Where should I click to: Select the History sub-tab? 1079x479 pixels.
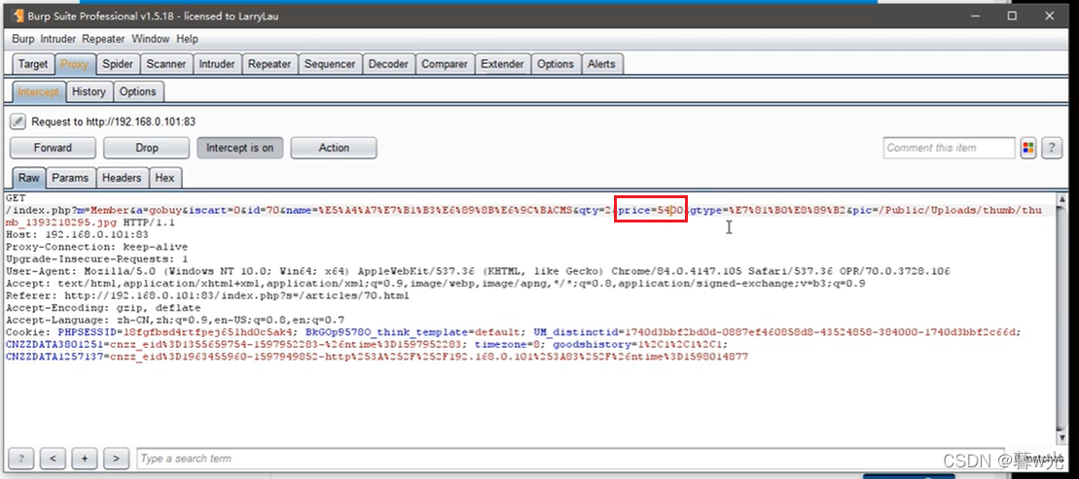pyautogui.click(x=89, y=91)
